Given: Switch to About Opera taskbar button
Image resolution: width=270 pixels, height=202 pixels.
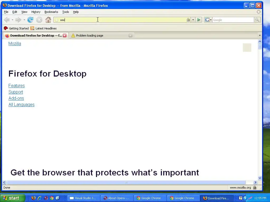Looking at the screenshot, I should [x=117, y=198].
